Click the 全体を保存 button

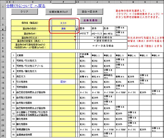(x=91, y=20)
